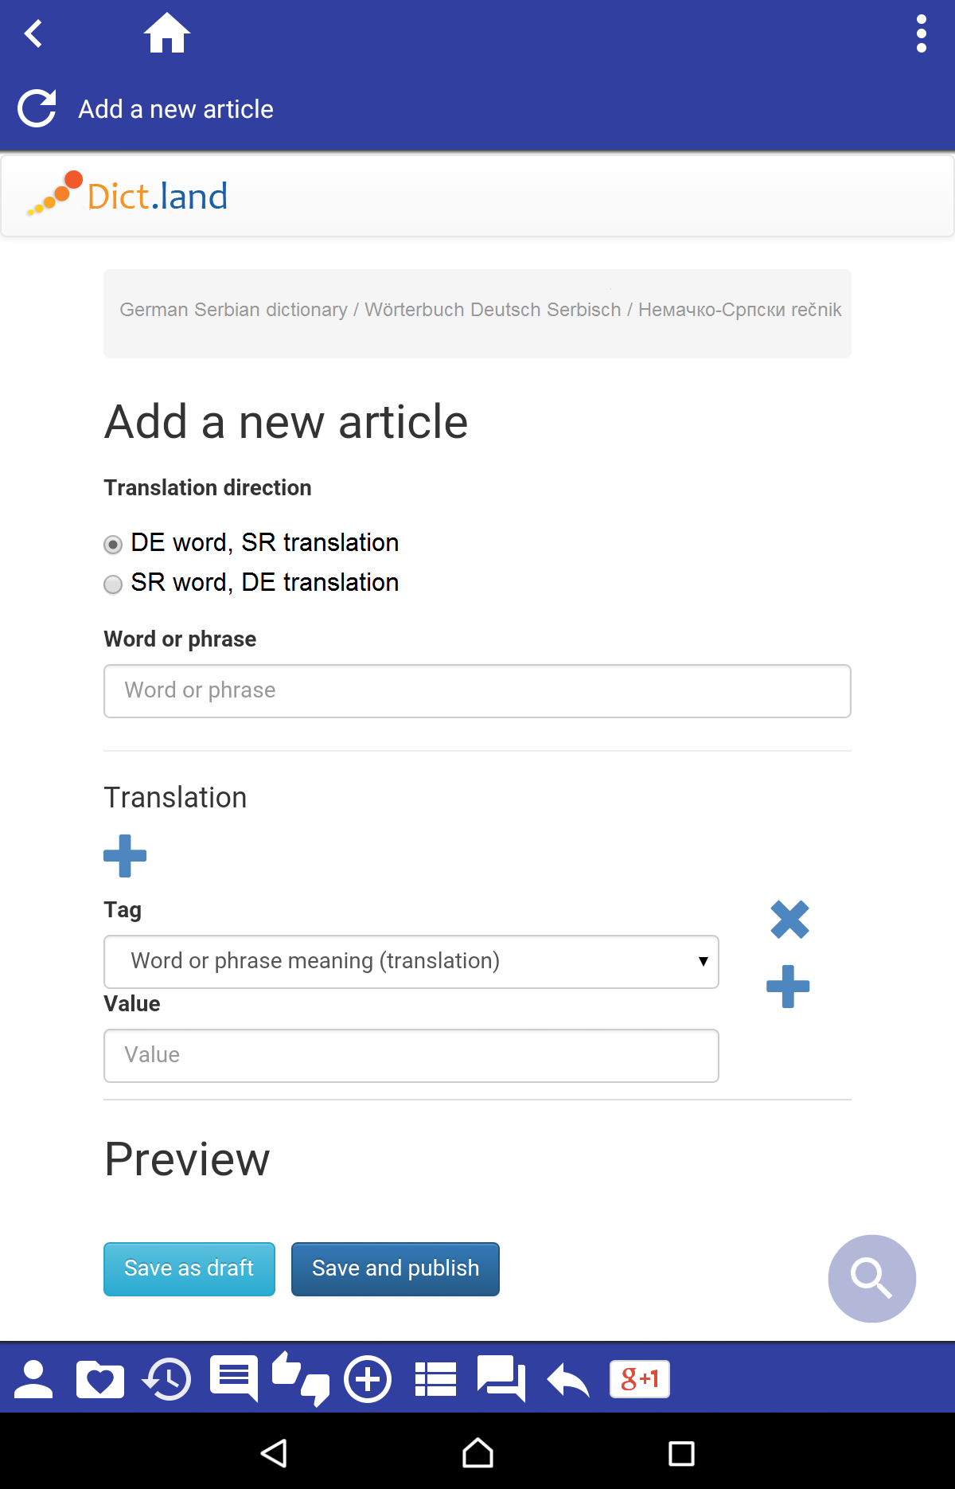This screenshot has height=1489, width=955.
Task: Open the Dict.land logo link
Action: 127,195
